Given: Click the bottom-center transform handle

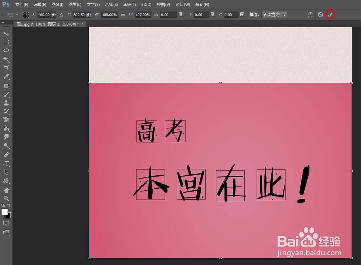Looking at the screenshot, I should coord(220,258).
